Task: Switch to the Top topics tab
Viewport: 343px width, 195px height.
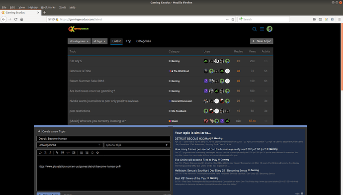Action: pyautogui.click(x=128, y=41)
